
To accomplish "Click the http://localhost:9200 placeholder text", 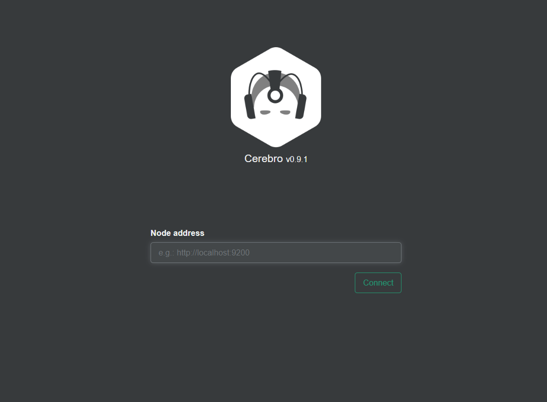I will [x=213, y=252].
